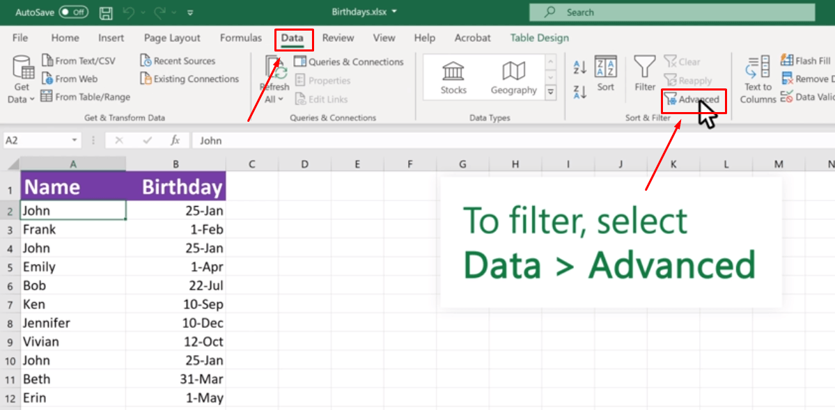
Task: Switch to the Page Layout tab
Action: [172, 38]
